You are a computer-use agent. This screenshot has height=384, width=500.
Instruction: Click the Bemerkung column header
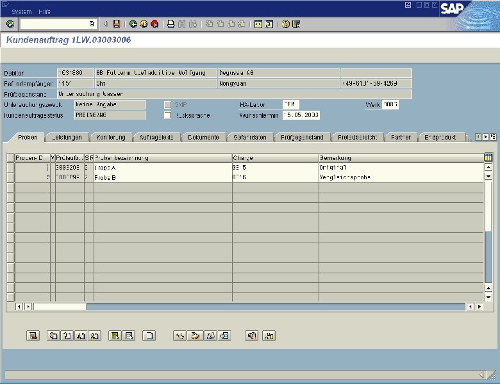click(401, 157)
